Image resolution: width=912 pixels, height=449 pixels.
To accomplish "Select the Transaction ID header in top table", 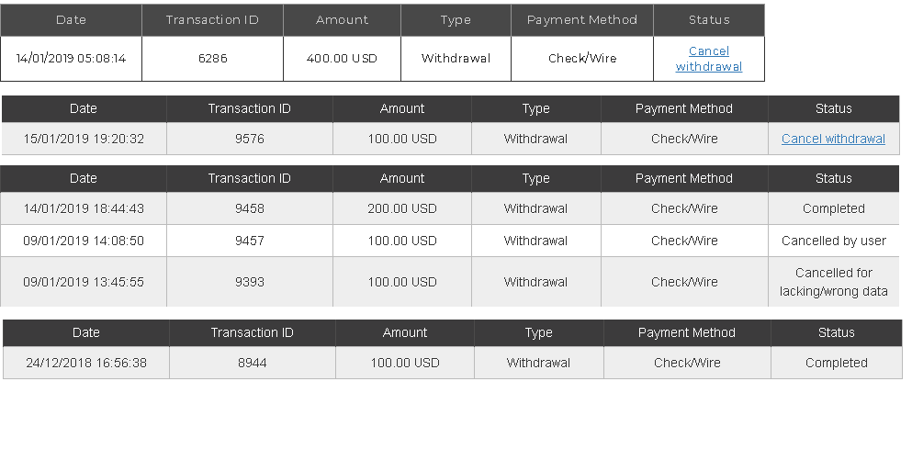I will [212, 20].
